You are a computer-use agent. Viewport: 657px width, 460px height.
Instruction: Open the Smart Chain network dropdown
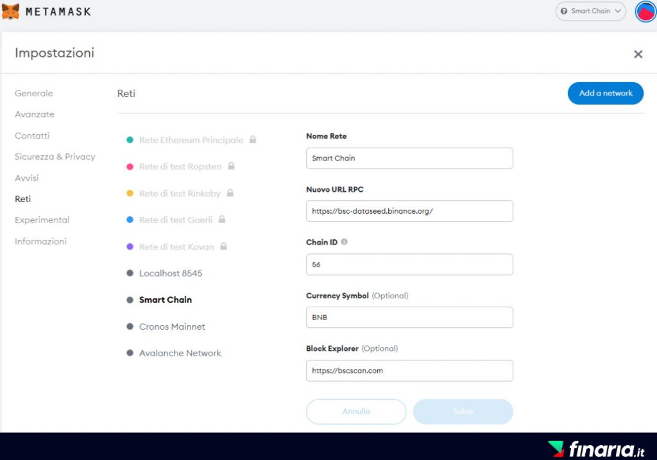point(591,12)
